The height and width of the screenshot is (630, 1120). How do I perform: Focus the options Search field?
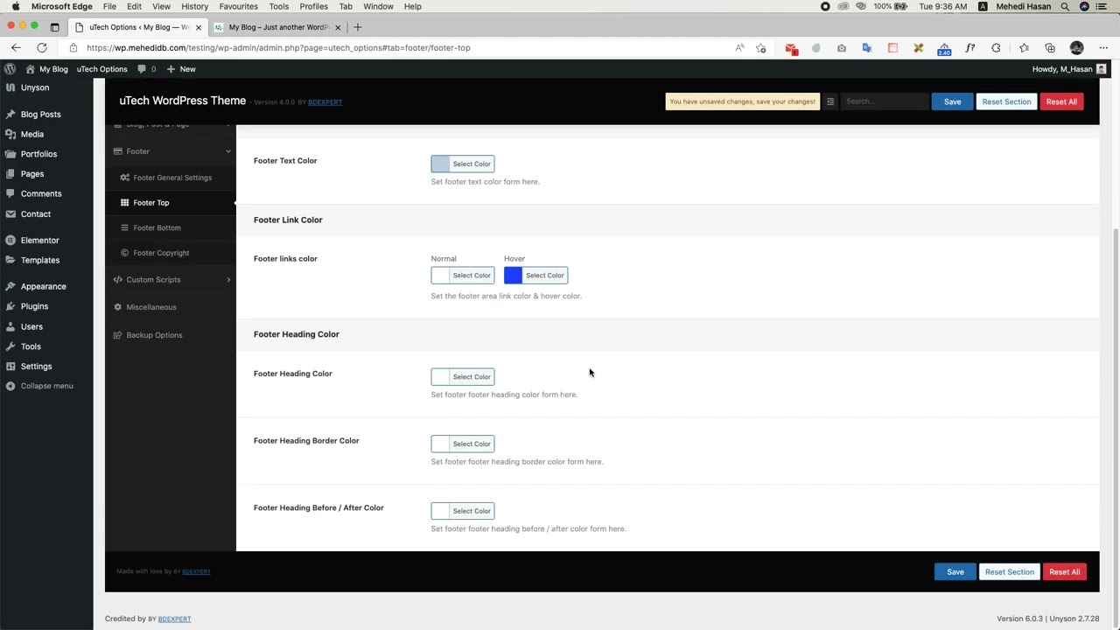(884, 101)
